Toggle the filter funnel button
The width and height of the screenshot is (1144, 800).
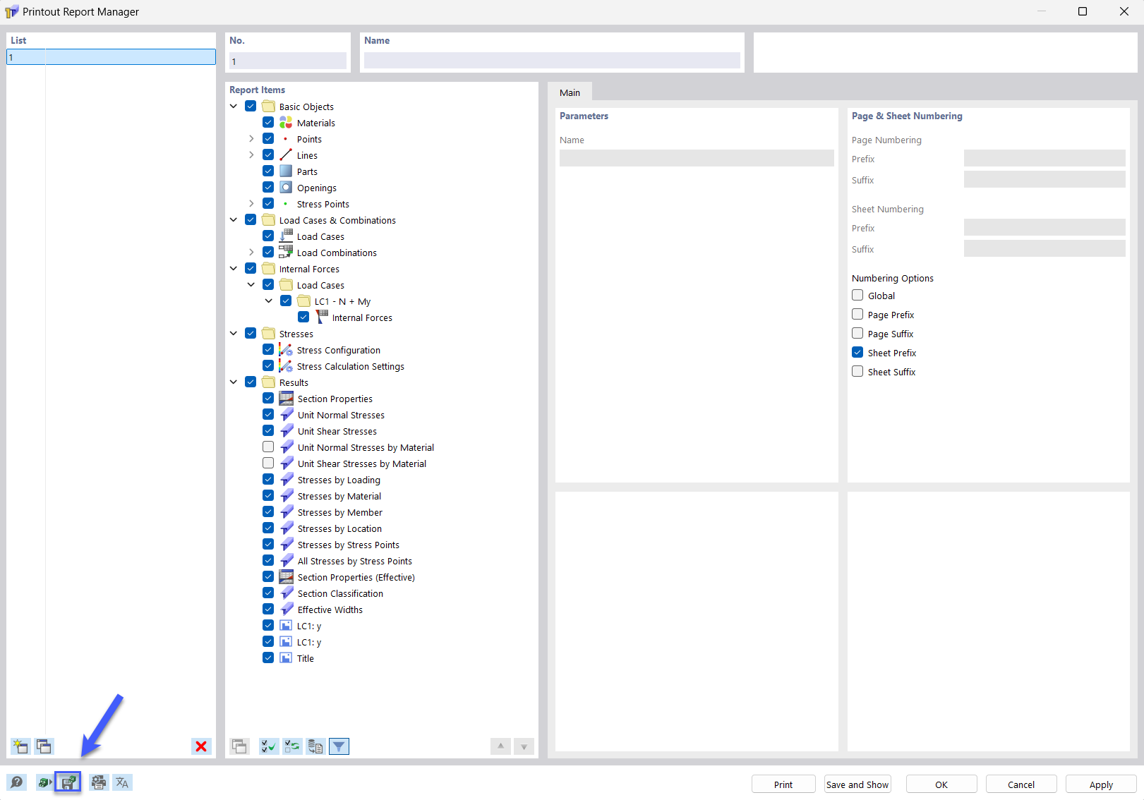point(339,746)
